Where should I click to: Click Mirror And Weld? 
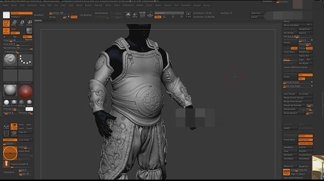[x=298, y=25]
